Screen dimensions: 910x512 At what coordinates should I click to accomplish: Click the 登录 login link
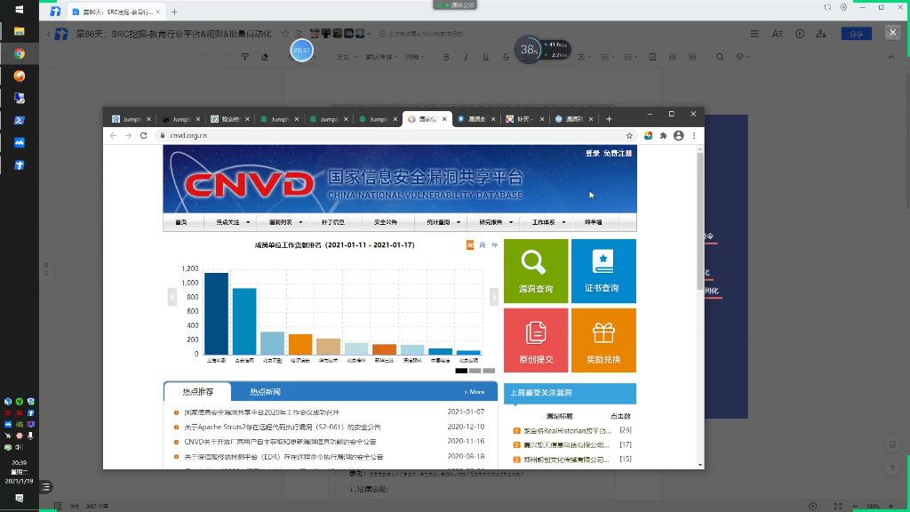[592, 153]
